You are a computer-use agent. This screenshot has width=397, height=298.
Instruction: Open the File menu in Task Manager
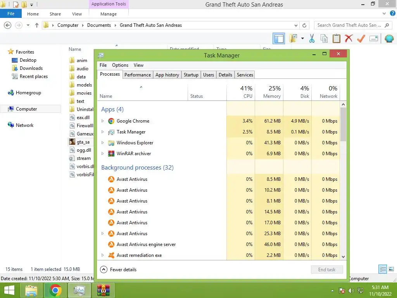click(103, 65)
